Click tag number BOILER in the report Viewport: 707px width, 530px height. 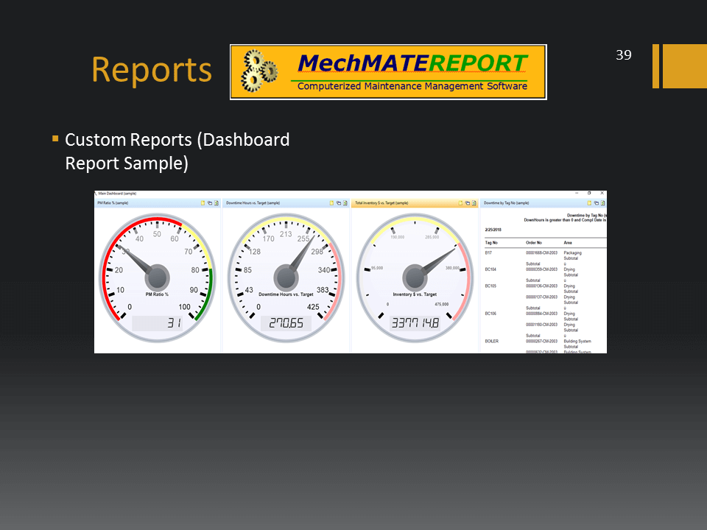(491, 342)
